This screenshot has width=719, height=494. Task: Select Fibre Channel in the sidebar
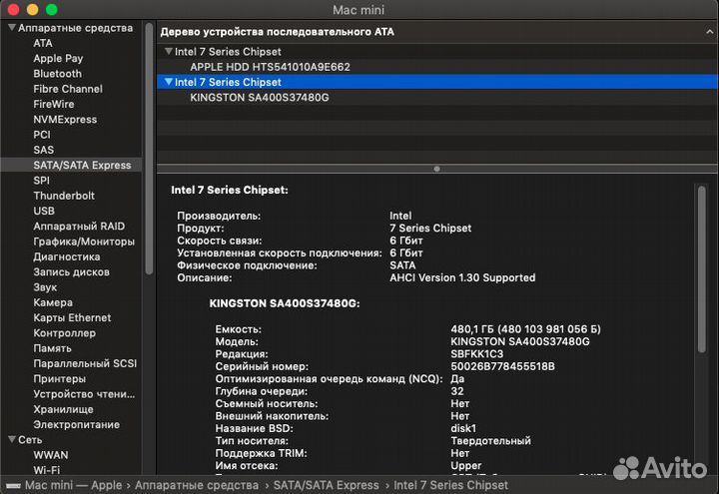68,89
